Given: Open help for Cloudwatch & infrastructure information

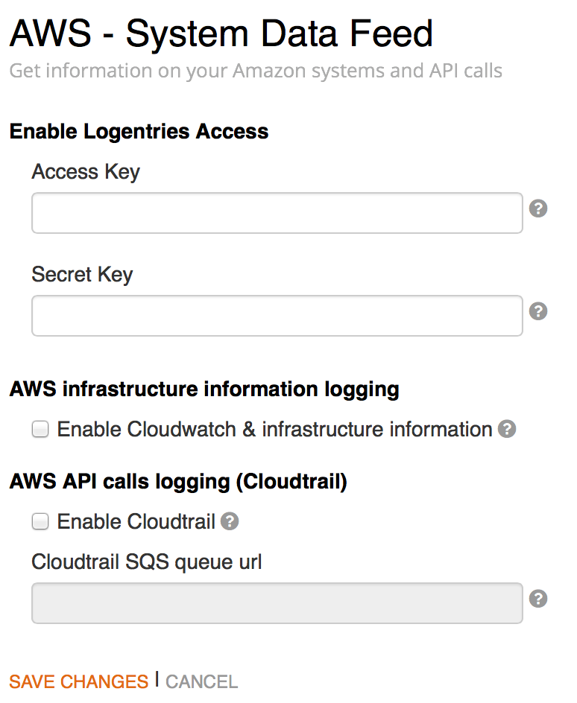Looking at the screenshot, I should 507,429.
